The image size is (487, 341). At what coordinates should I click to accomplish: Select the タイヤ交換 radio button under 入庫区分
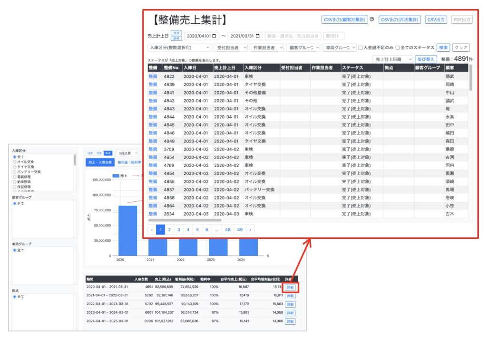point(14,167)
